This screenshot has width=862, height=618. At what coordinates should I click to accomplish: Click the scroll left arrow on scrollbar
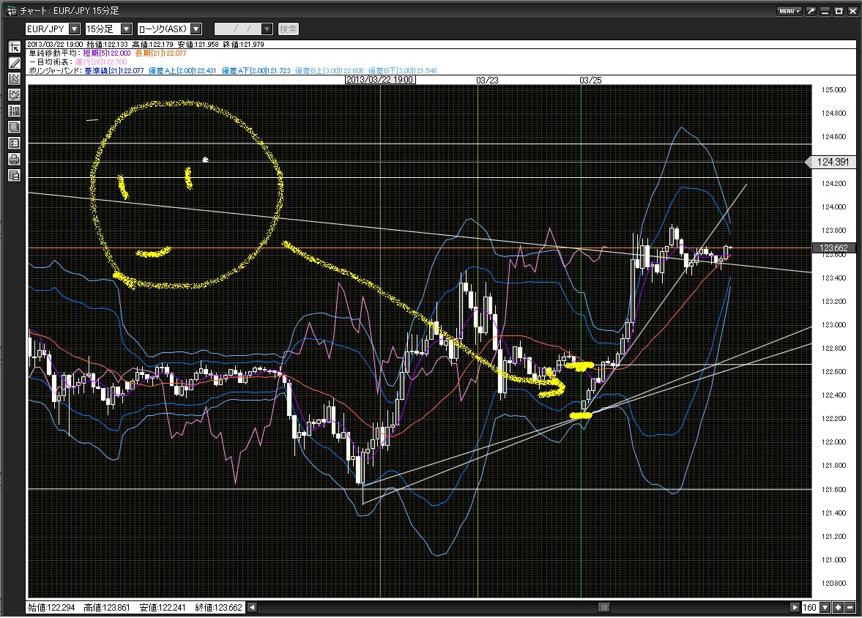[252, 608]
